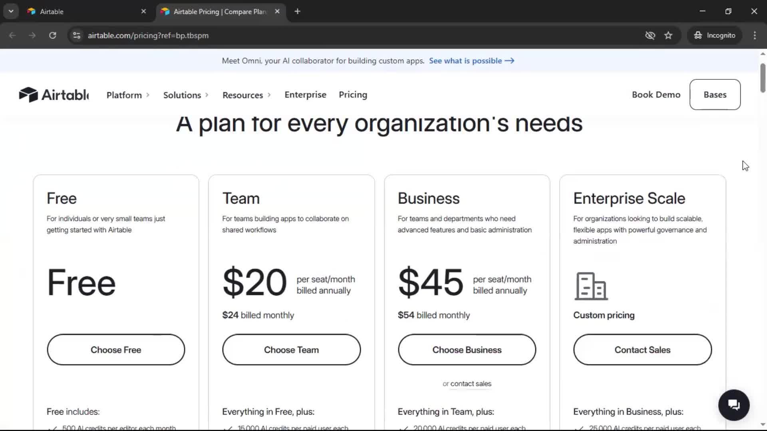Screen dimensions: 767x431
Task: Click the browser forward arrow
Action: pos(32,35)
